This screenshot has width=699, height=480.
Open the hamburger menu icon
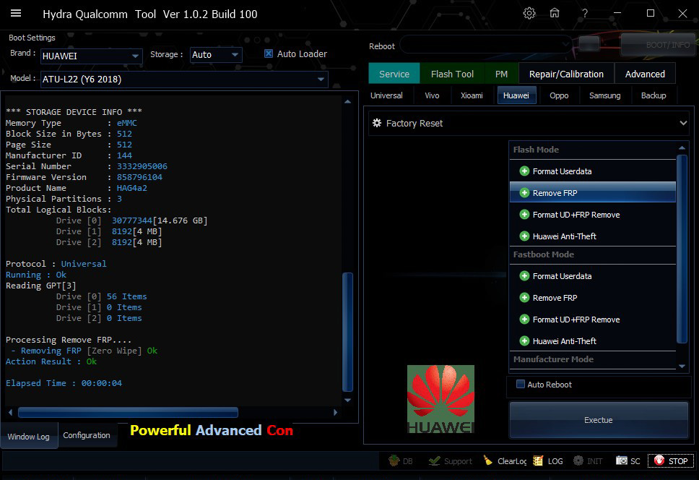coord(16,14)
